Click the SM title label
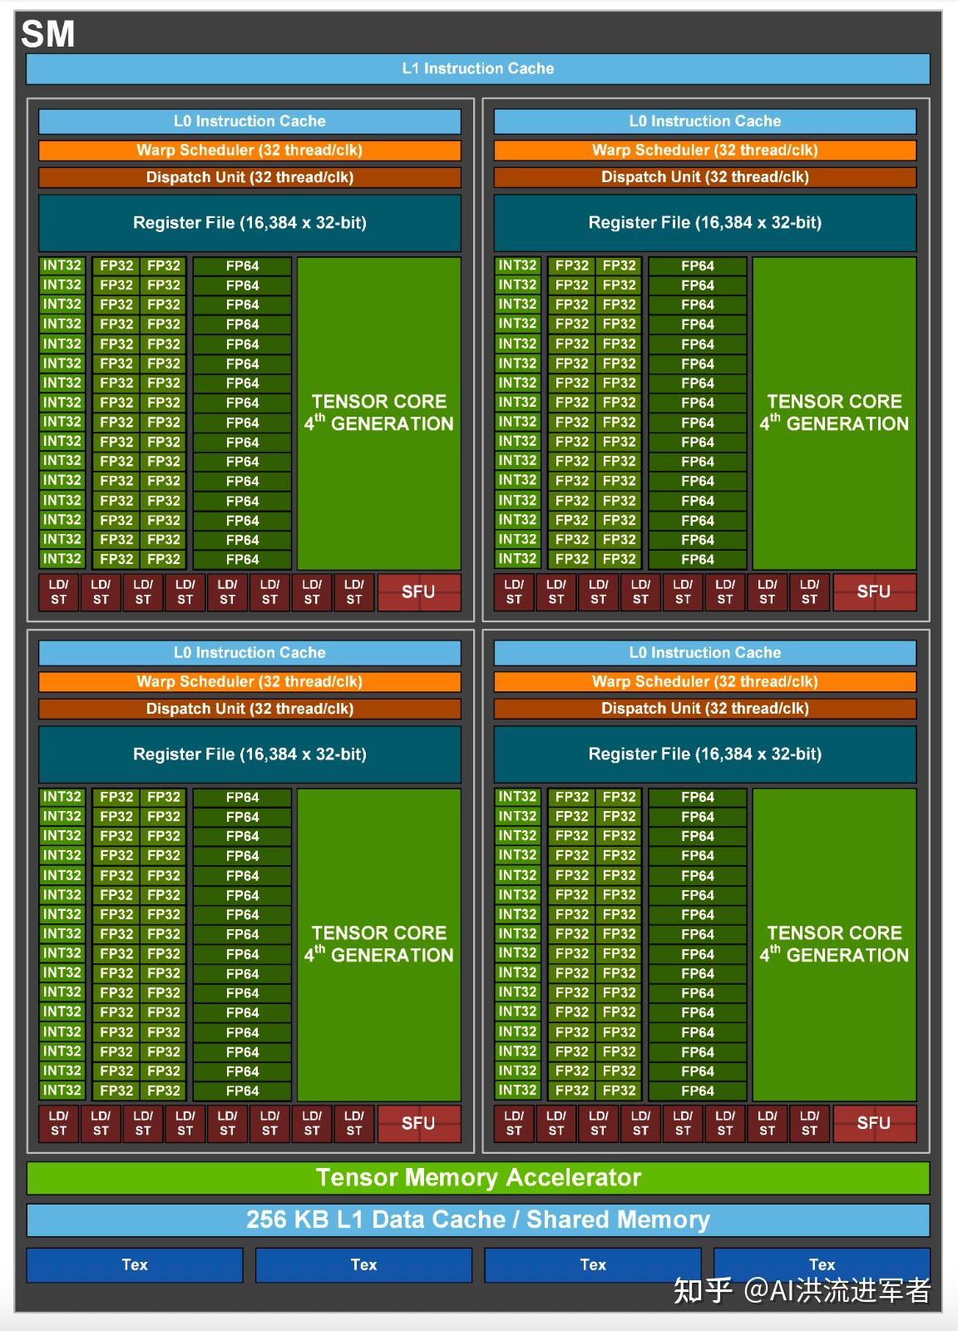Screen dimensions: 958x1331 point(47,34)
